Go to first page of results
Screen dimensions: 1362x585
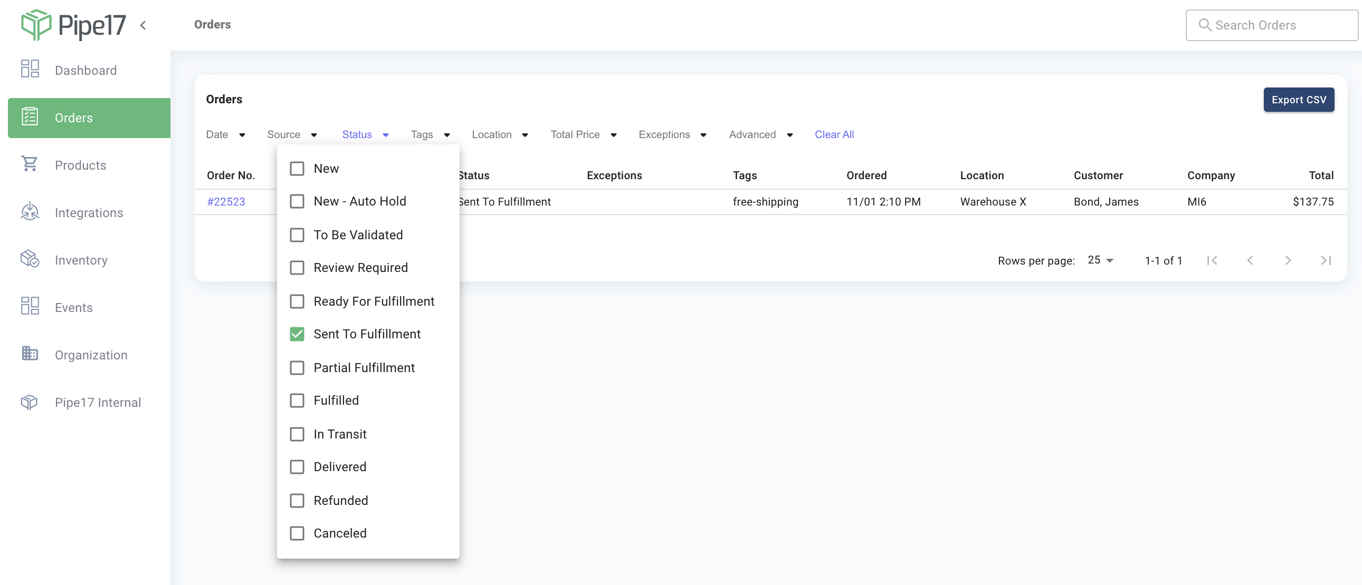(1212, 260)
